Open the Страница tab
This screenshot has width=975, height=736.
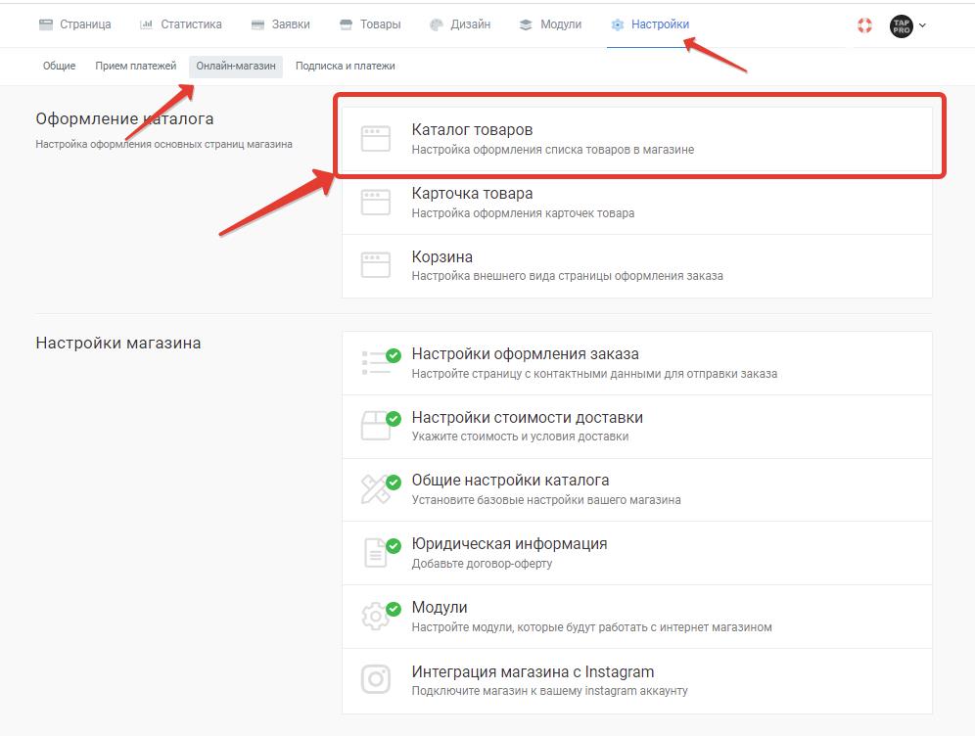click(x=74, y=24)
